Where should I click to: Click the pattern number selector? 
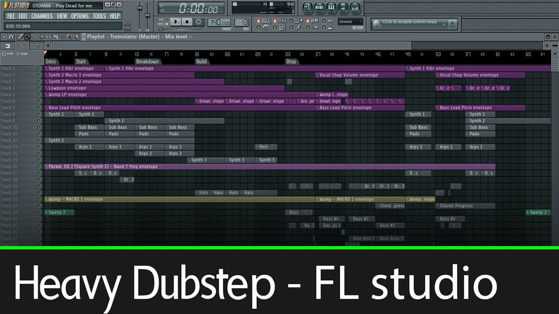pos(241,22)
